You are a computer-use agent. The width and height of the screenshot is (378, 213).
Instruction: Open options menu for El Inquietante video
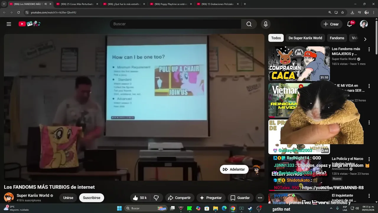point(369,196)
